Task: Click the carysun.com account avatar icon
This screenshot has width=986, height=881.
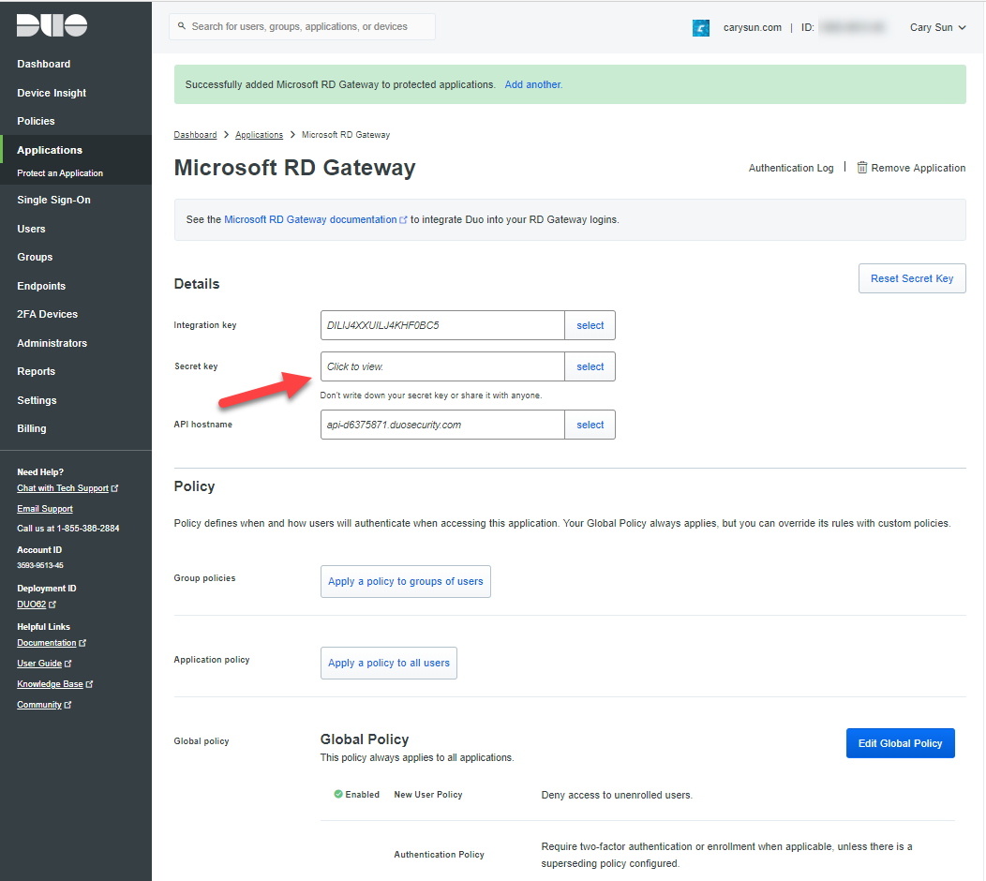Action: click(x=700, y=28)
